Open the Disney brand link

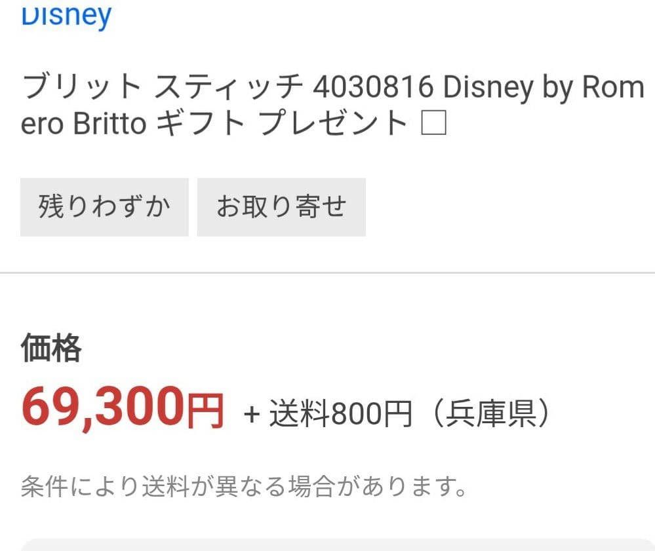point(66,14)
